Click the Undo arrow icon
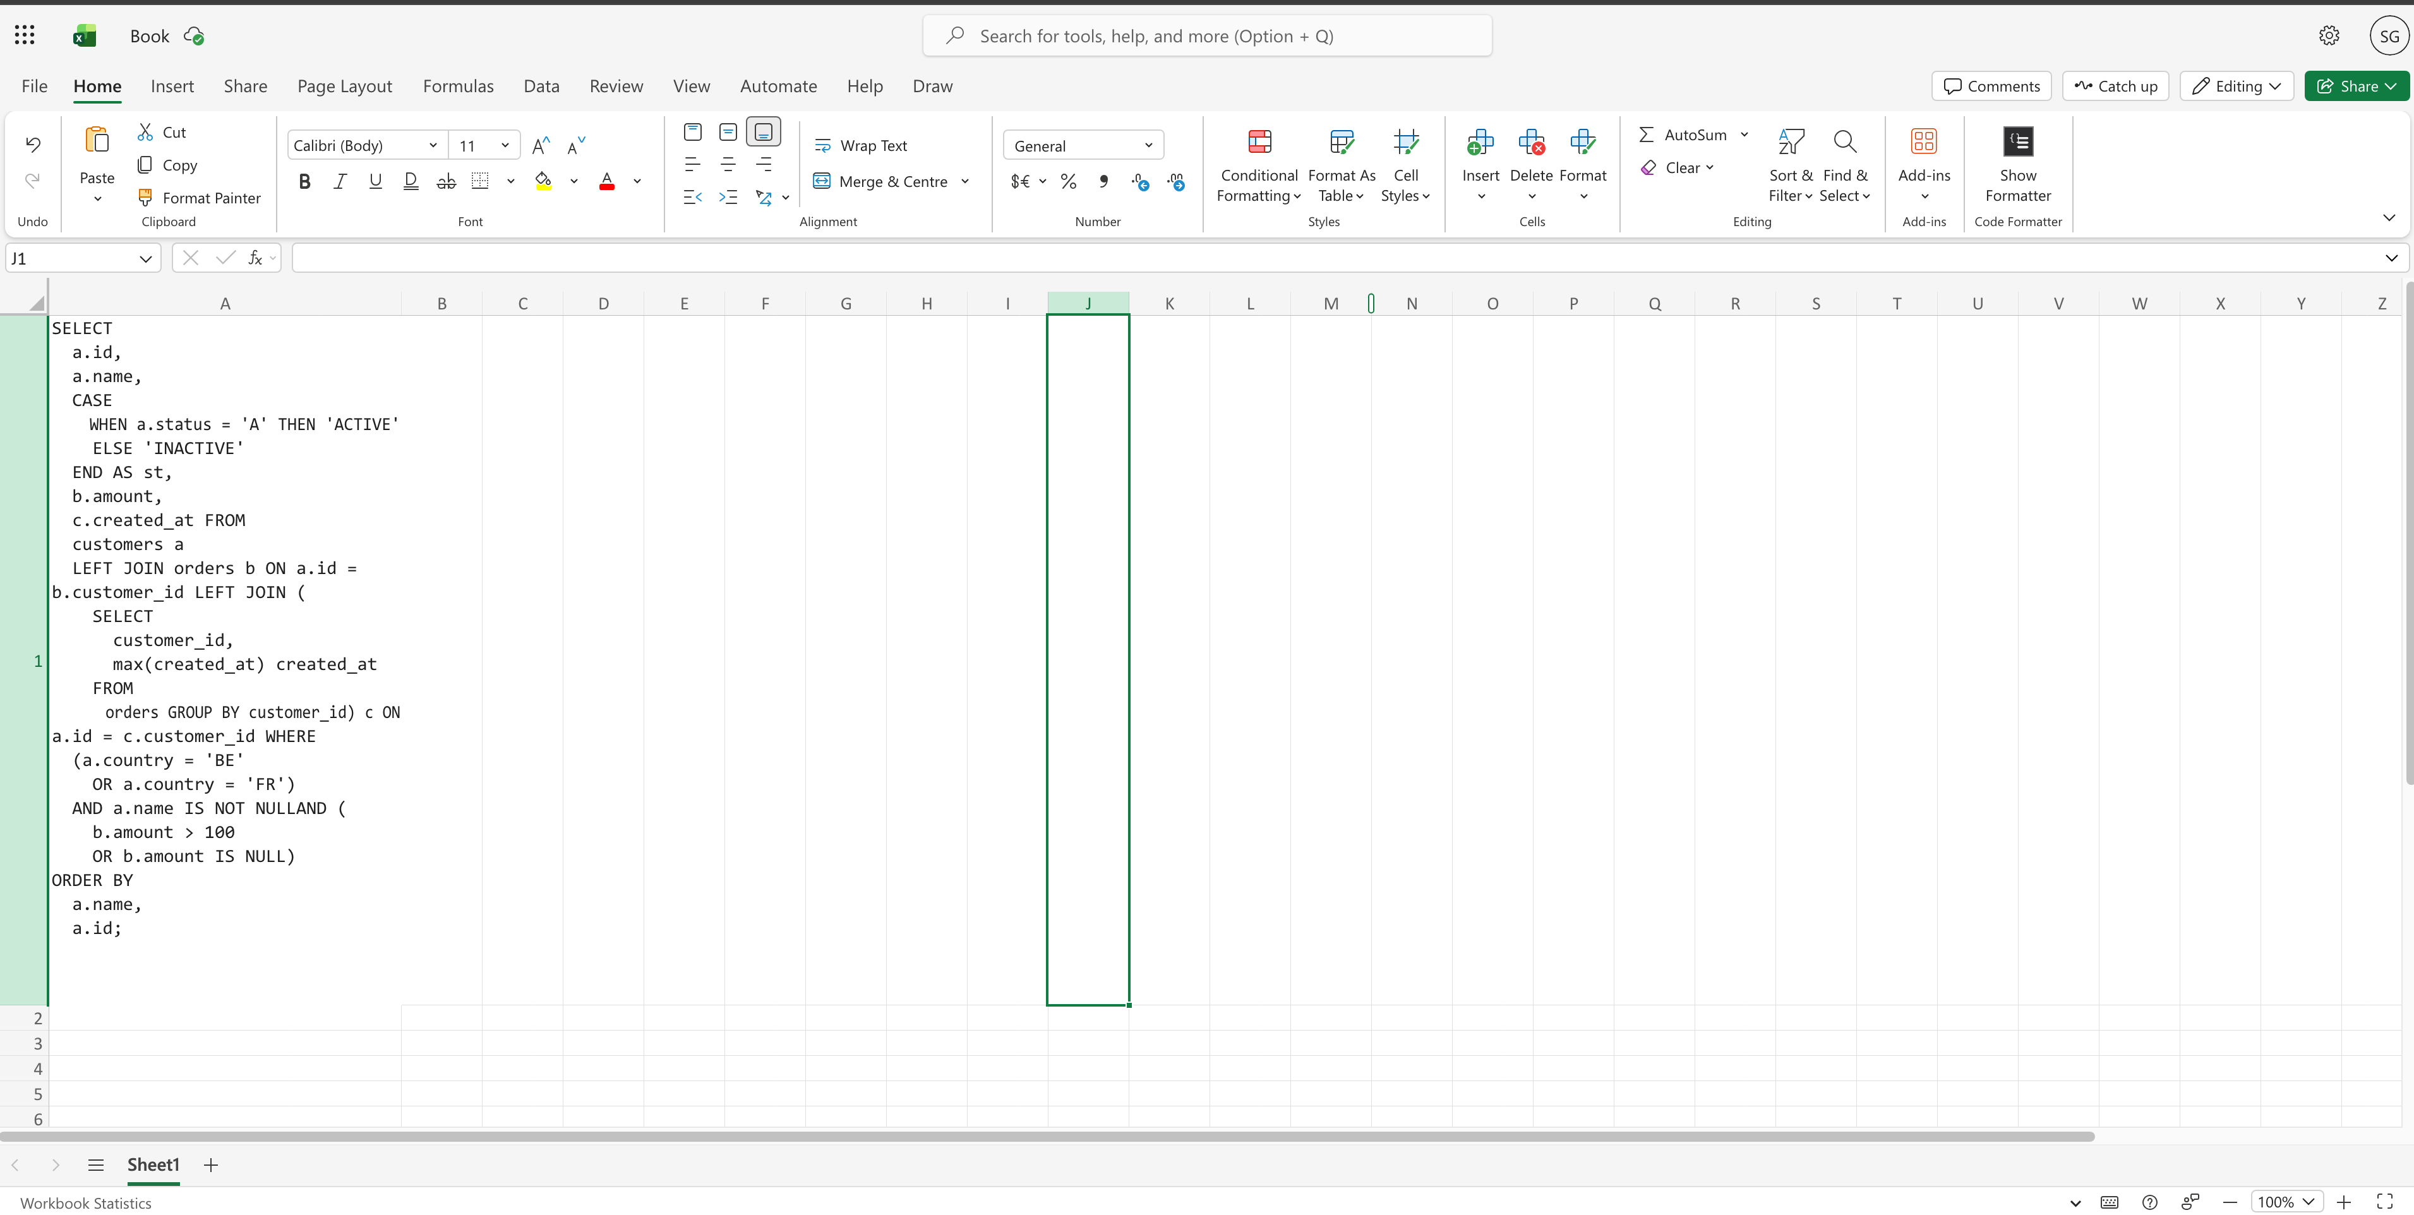 [x=33, y=144]
